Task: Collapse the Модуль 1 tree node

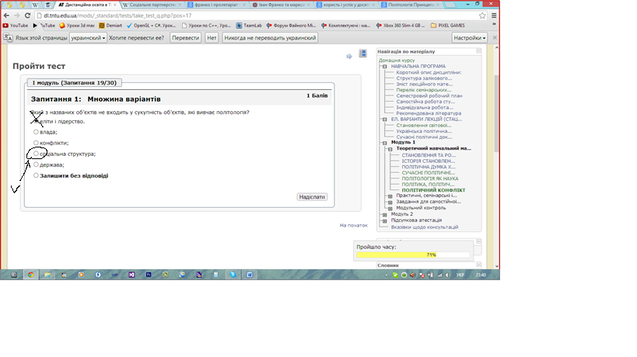Action: [x=384, y=143]
